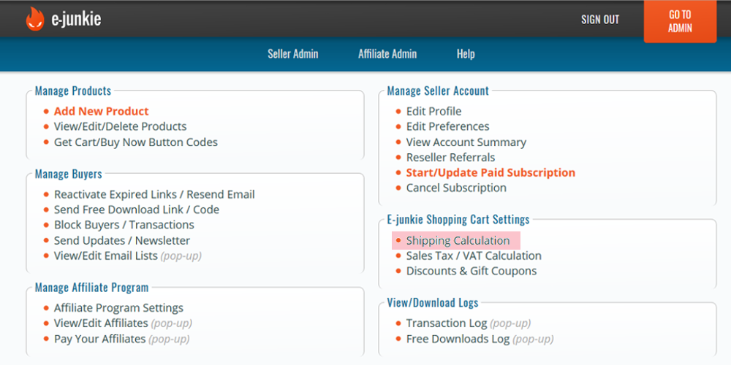The height and width of the screenshot is (365, 731).
Task: Open the Affiliate Program Settings link
Action: (x=118, y=308)
